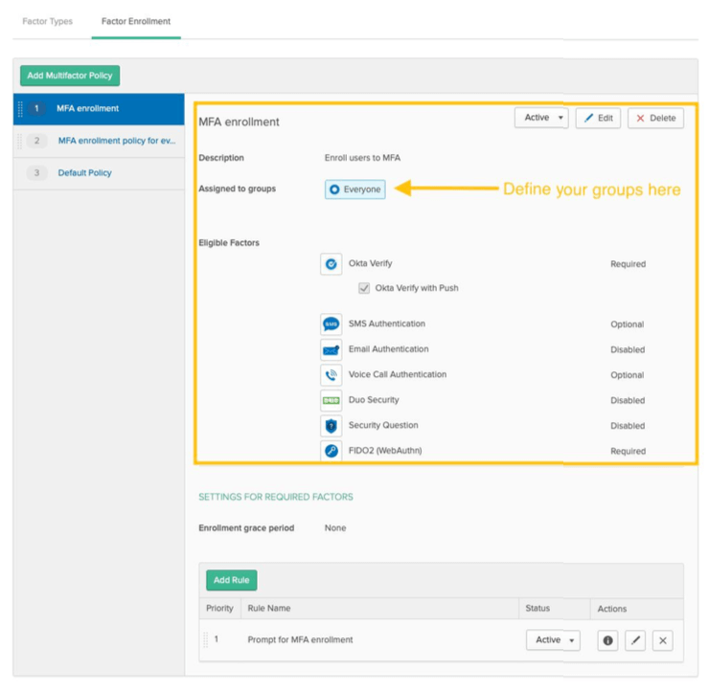
Task: Open rule info with the info icon
Action: click(x=607, y=640)
